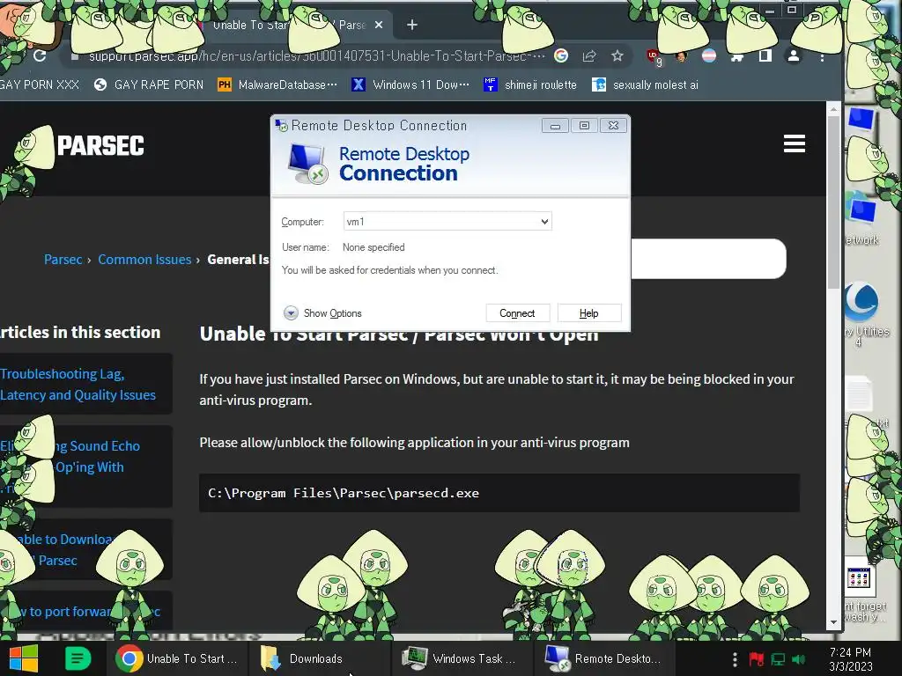902x676 pixels.
Task: Open Chrome three-dot menu
Action: click(822, 57)
